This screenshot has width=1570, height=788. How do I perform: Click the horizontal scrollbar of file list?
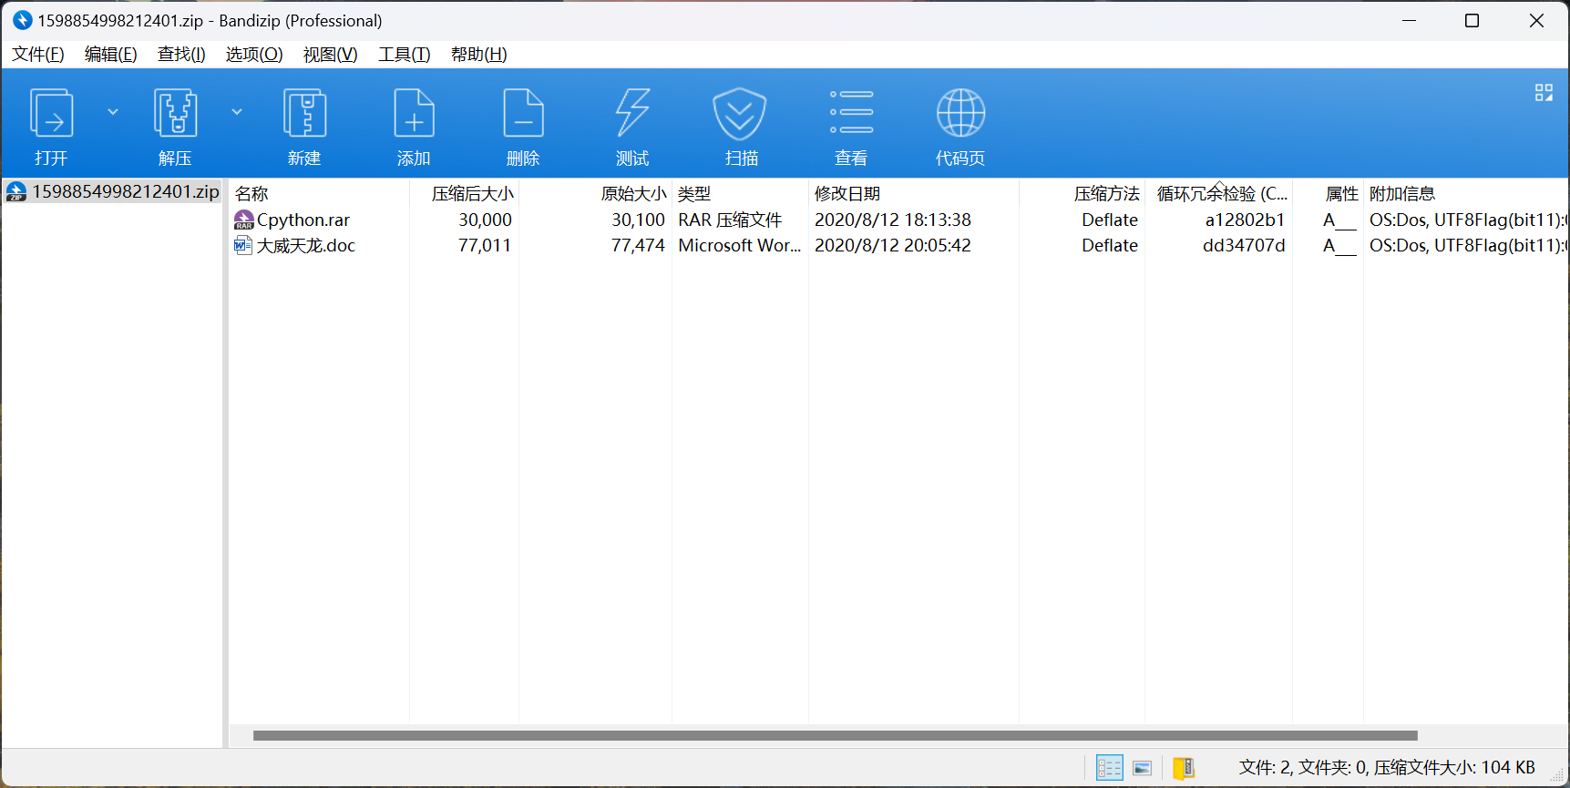click(835, 735)
